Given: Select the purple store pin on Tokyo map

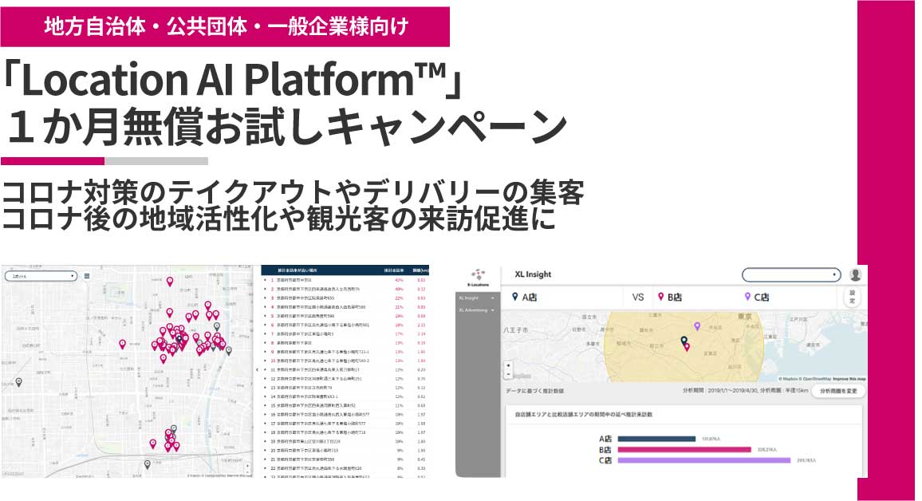Looking at the screenshot, I should [x=697, y=326].
